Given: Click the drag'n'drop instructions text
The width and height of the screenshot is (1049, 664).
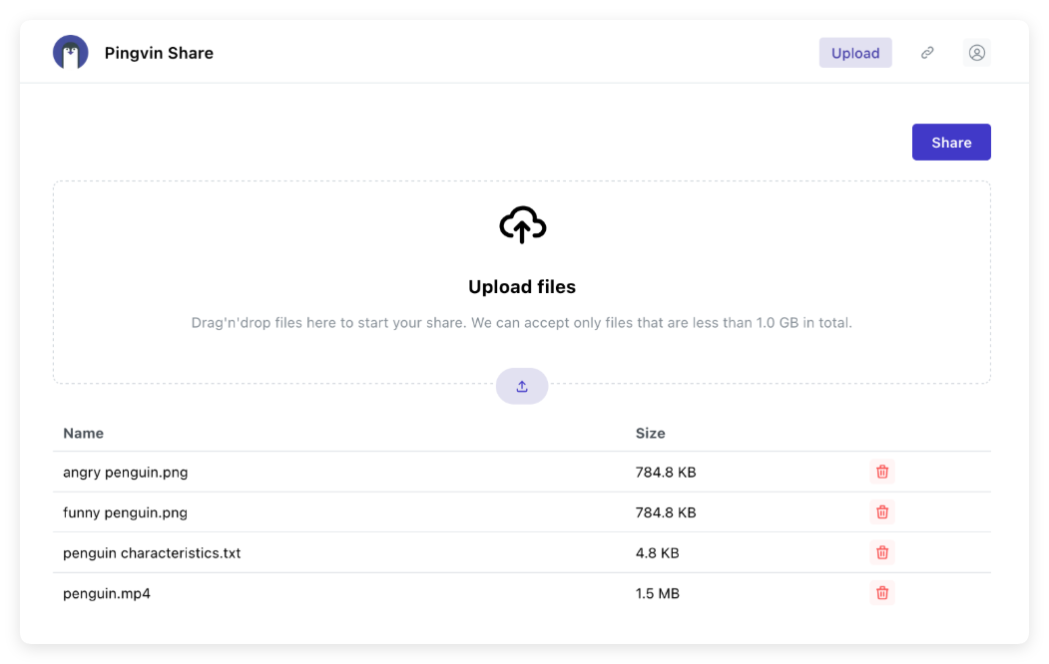Looking at the screenshot, I should pos(522,323).
